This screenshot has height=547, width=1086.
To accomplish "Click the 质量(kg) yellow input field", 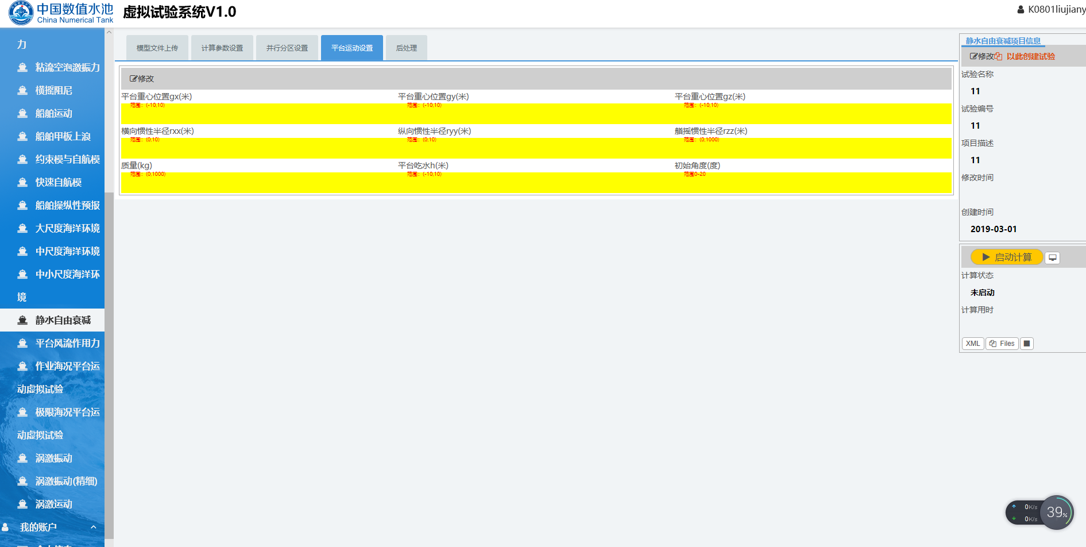I will pos(258,184).
